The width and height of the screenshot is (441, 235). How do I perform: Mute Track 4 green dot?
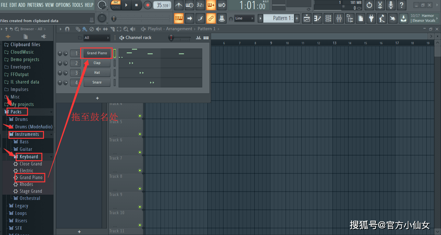point(140,116)
